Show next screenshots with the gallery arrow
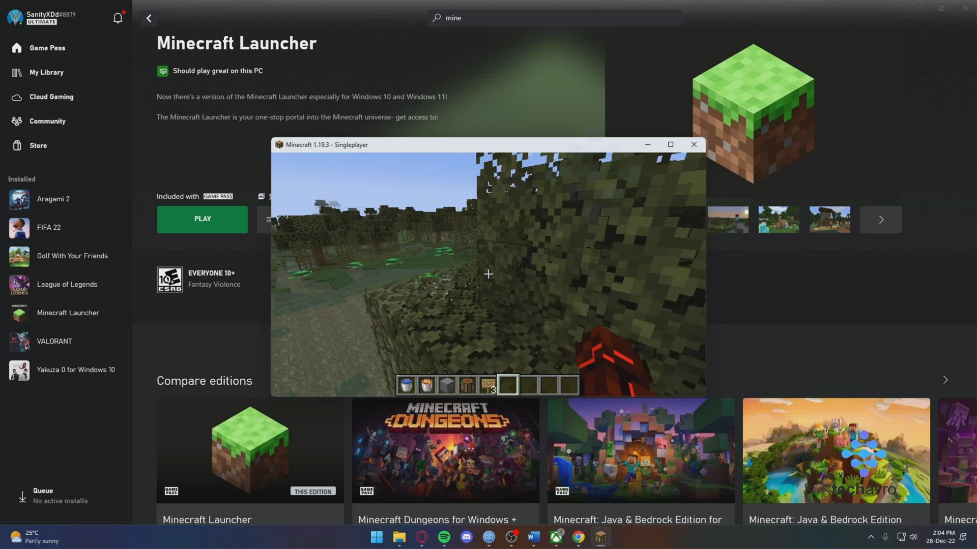Image resolution: width=977 pixels, height=549 pixels. [x=881, y=220]
